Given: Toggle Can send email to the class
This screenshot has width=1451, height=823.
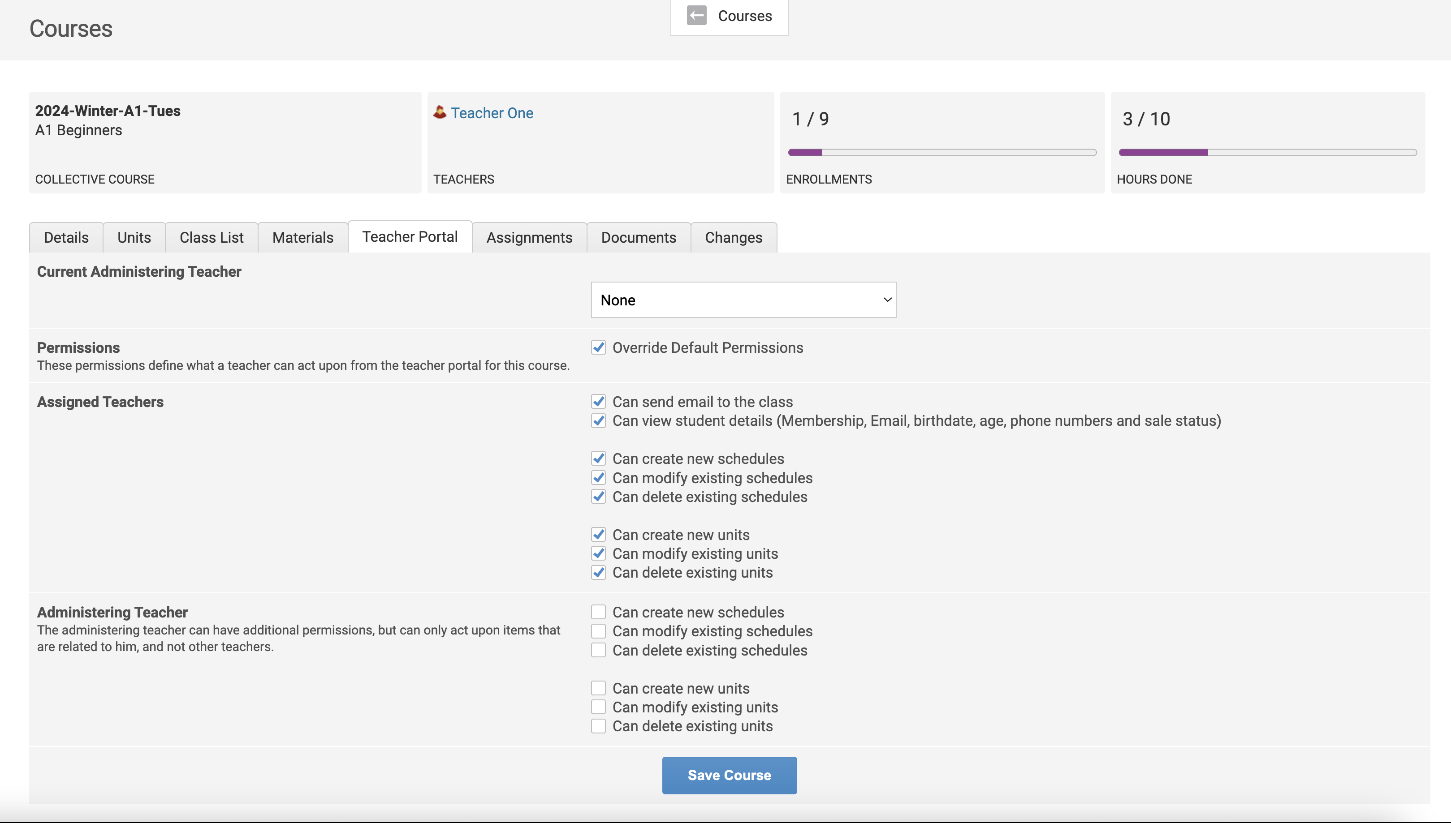Looking at the screenshot, I should pos(599,402).
